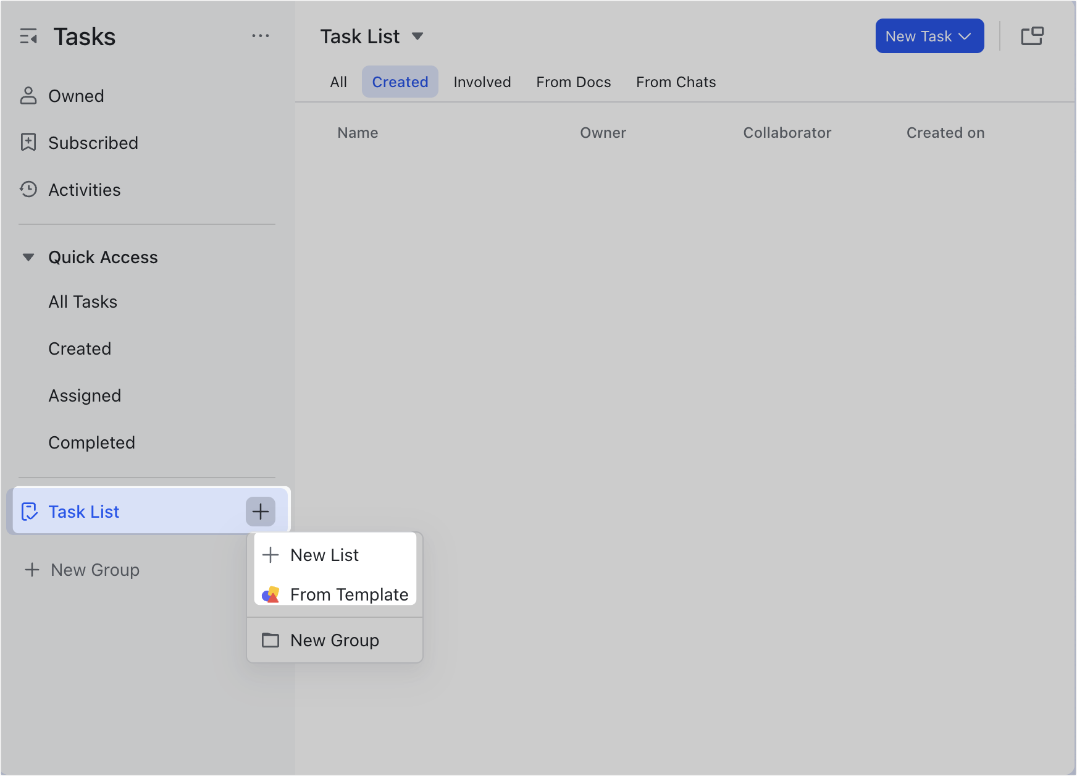Viewport: 1077px width, 776px height.
Task: Open Activities via its clock icon
Action: pyautogui.click(x=28, y=190)
